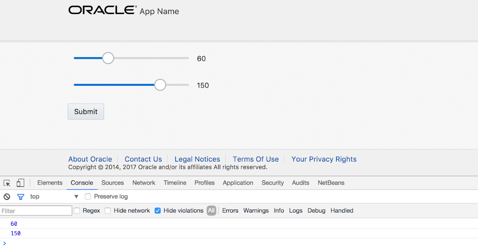
Task: Click the Submit button
Action: [x=86, y=112]
